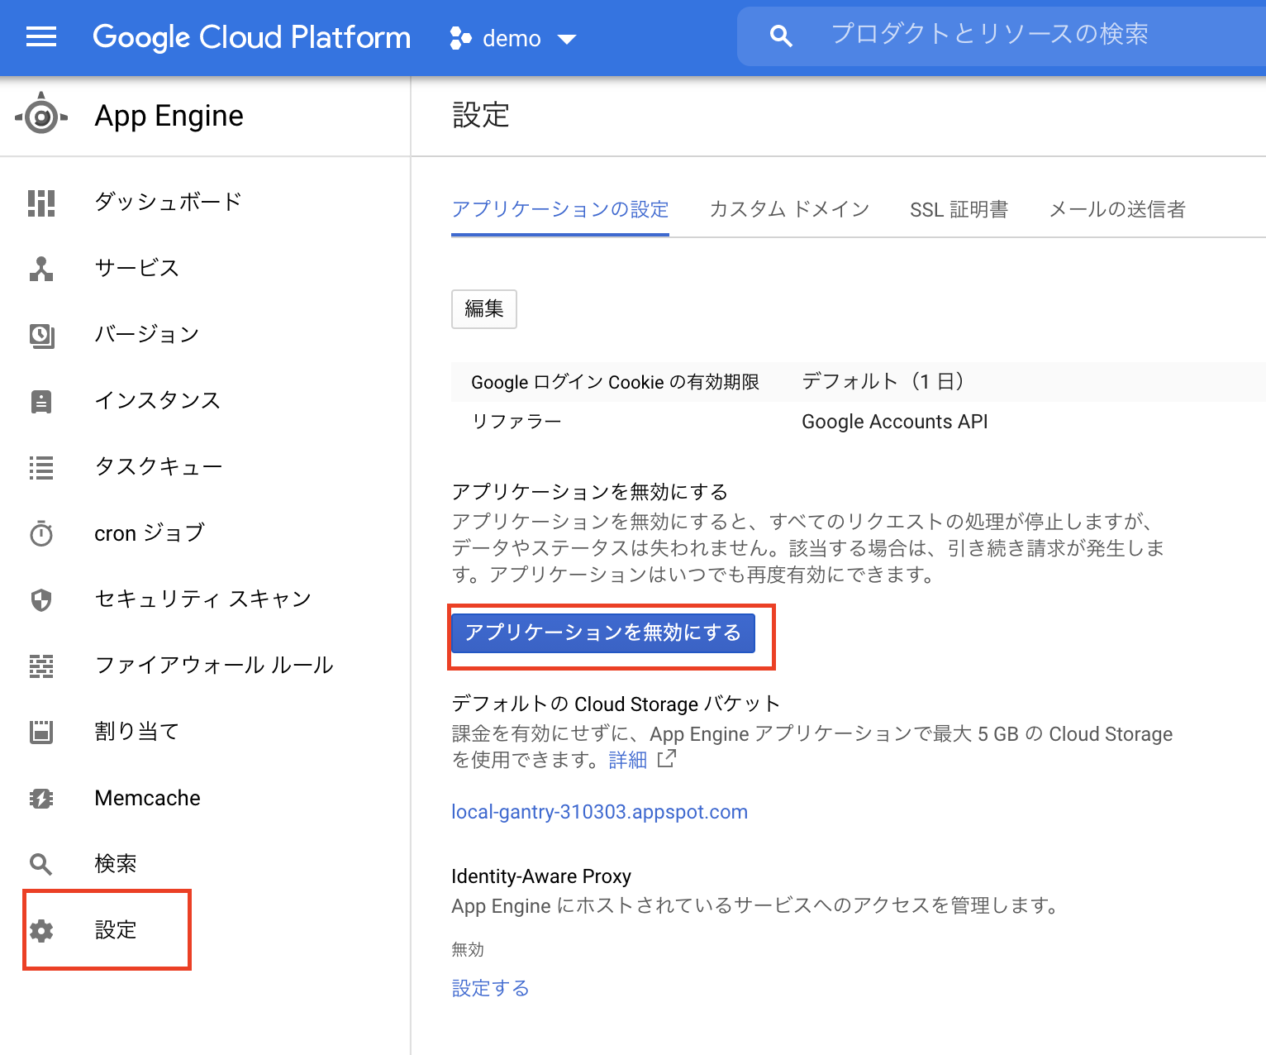This screenshot has width=1266, height=1055.
Task: Select the リファラー label
Action: coord(516,422)
